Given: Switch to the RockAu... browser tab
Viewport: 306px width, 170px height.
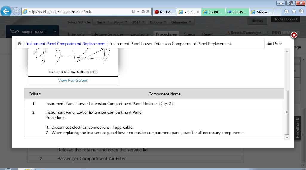Looking at the screenshot, I should pyautogui.click(x=165, y=12).
